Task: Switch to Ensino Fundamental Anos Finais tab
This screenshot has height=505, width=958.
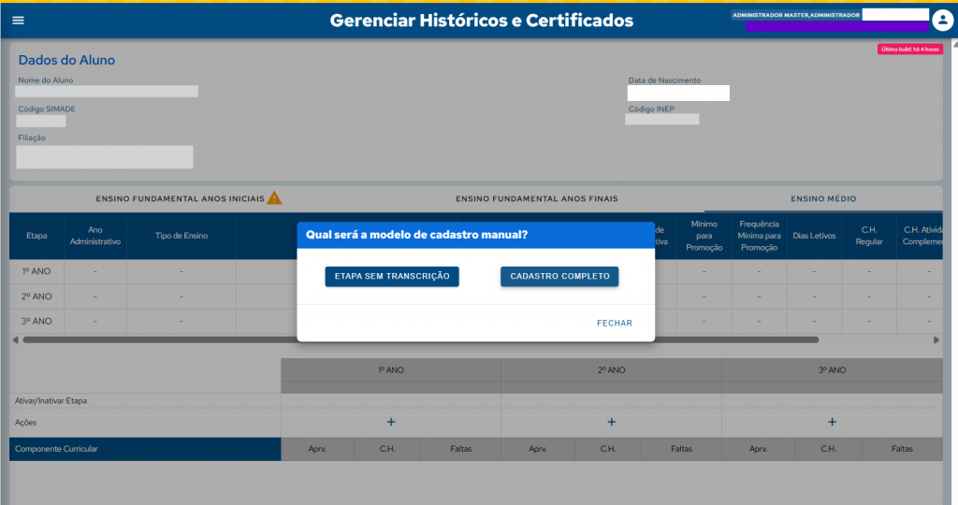Action: pos(536,199)
